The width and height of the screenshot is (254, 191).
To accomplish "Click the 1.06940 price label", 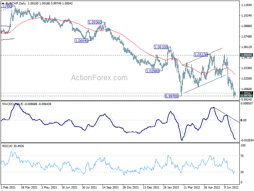I will tap(82, 41).
